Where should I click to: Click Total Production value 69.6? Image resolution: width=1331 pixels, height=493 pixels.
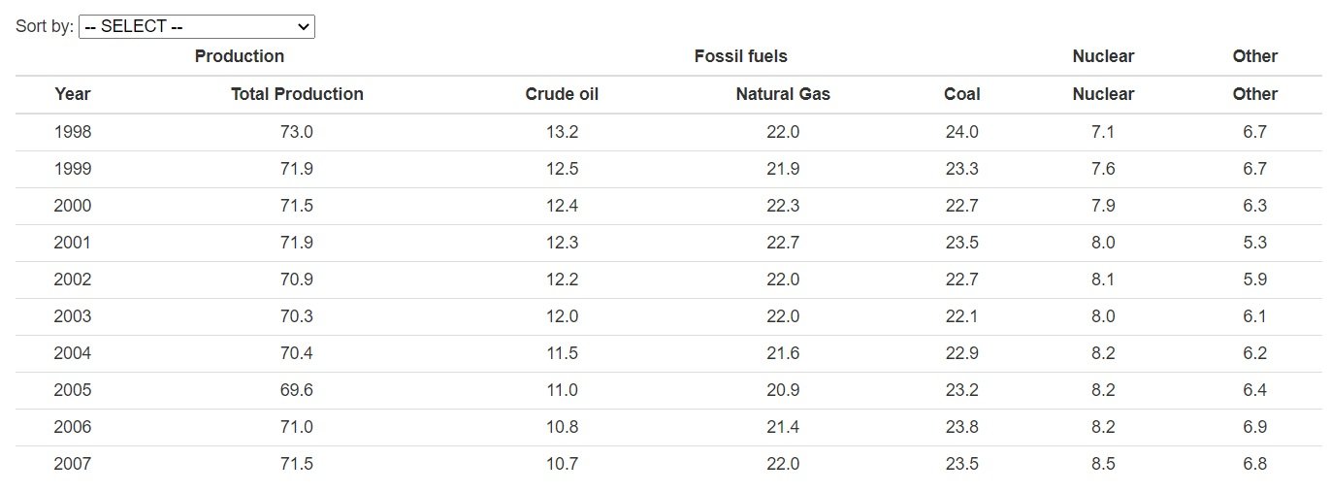(x=297, y=390)
